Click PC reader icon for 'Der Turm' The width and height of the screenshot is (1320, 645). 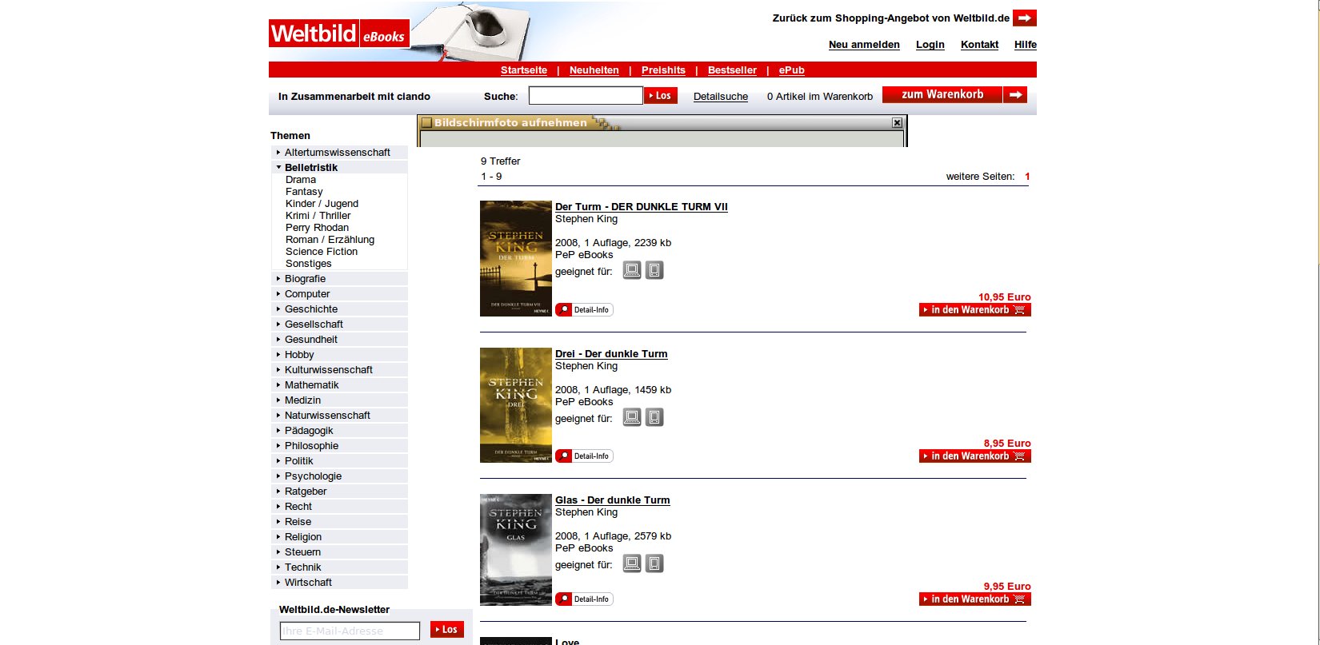632,271
